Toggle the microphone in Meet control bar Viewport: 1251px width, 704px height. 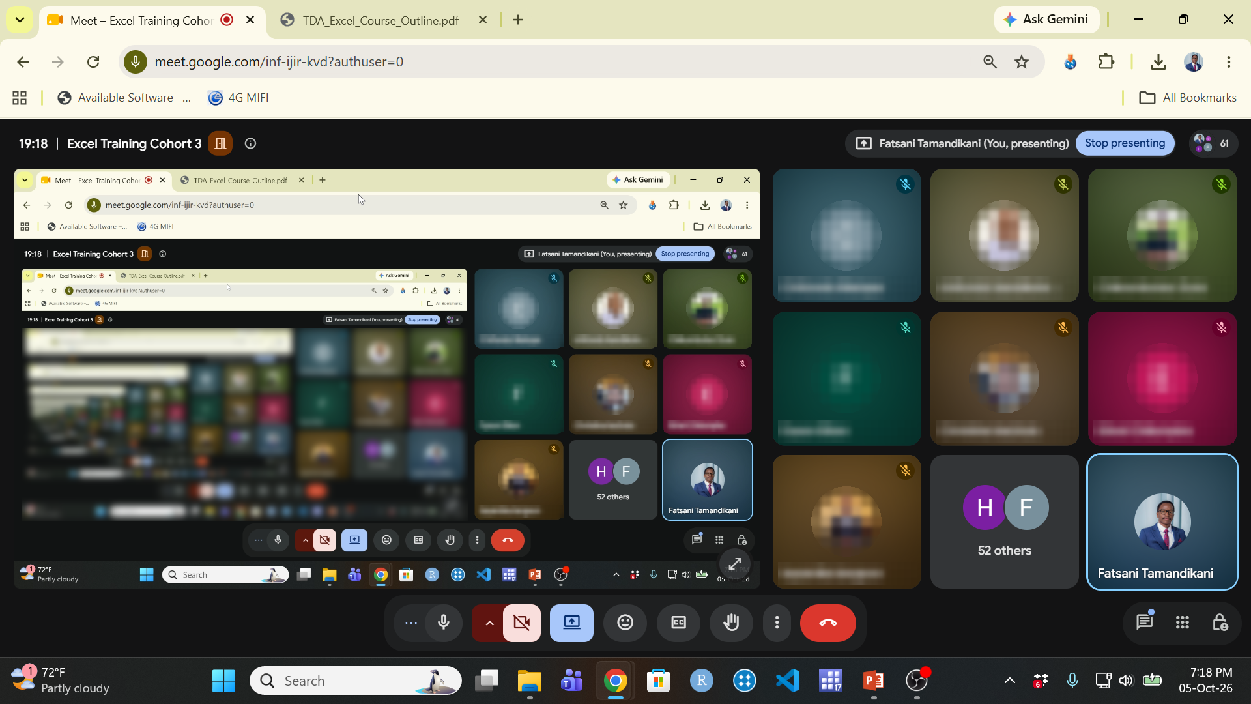444,623
